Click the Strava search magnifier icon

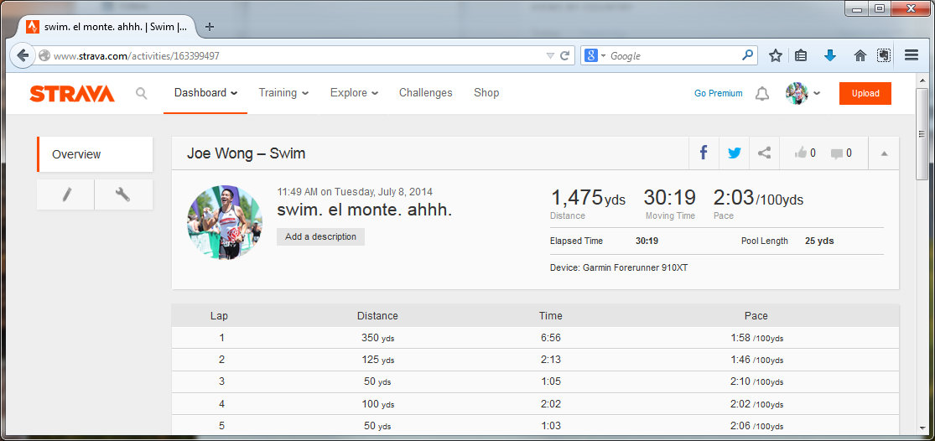[142, 93]
